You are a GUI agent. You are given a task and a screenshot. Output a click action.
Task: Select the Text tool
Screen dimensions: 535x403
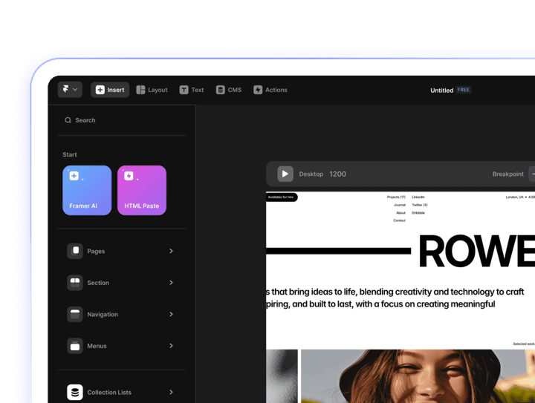point(192,90)
